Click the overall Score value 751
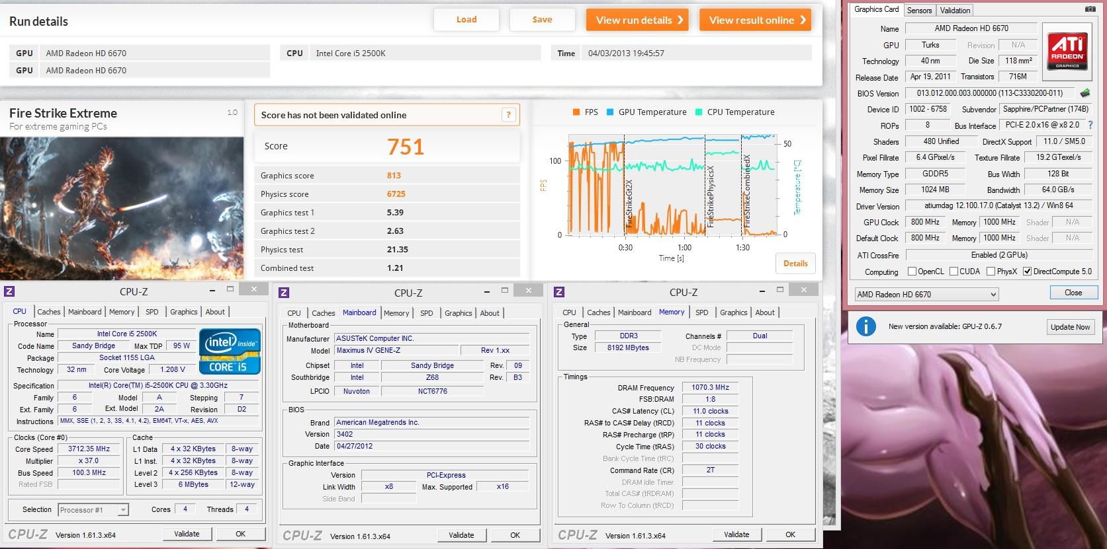1107x549 pixels. 406,147
